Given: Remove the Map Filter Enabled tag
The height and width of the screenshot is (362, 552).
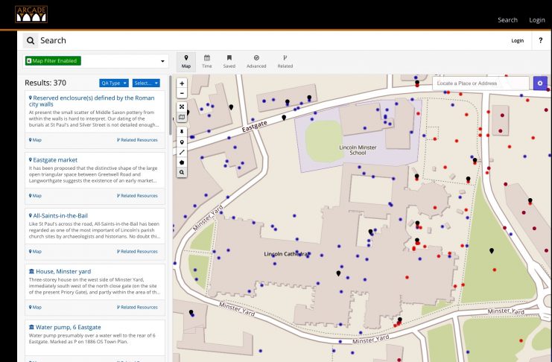Looking at the screenshot, I should (30, 60).
